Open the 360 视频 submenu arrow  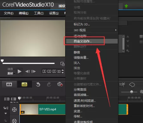[116, 30]
